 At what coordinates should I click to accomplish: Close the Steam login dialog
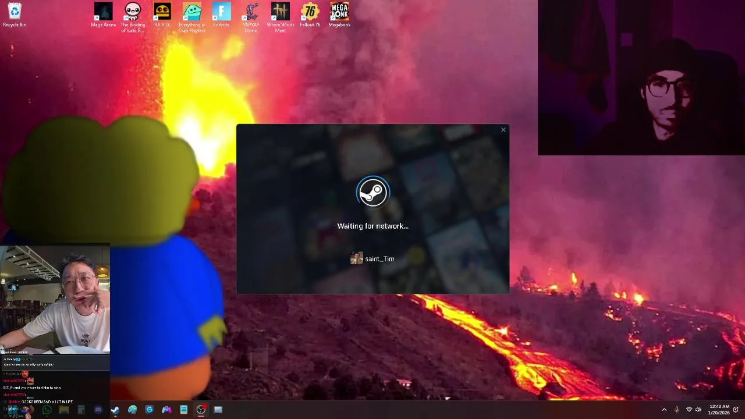pyautogui.click(x=503, y=130)
